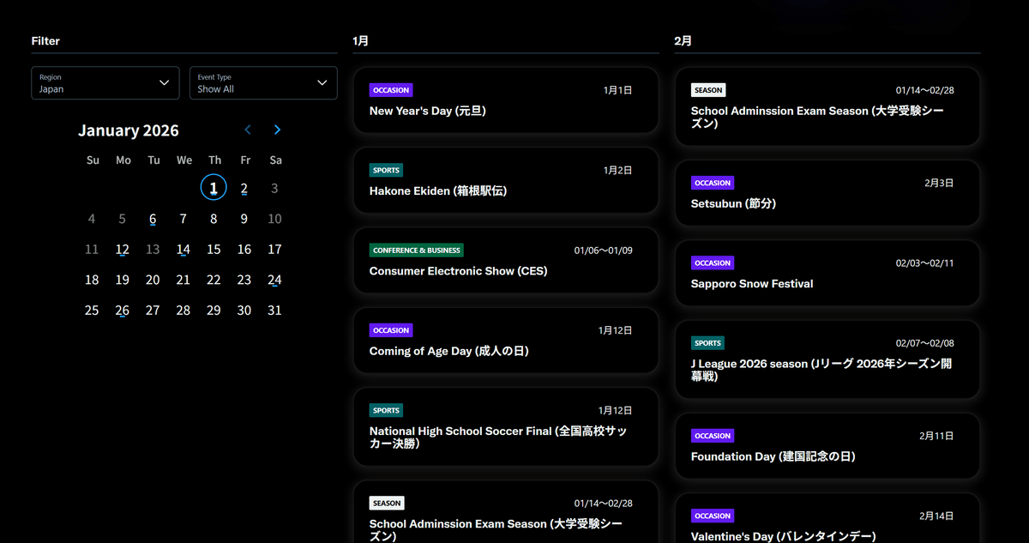1029x543 pixels.
Task: Pick January 12 on the calendar
Action: (123, 250)
